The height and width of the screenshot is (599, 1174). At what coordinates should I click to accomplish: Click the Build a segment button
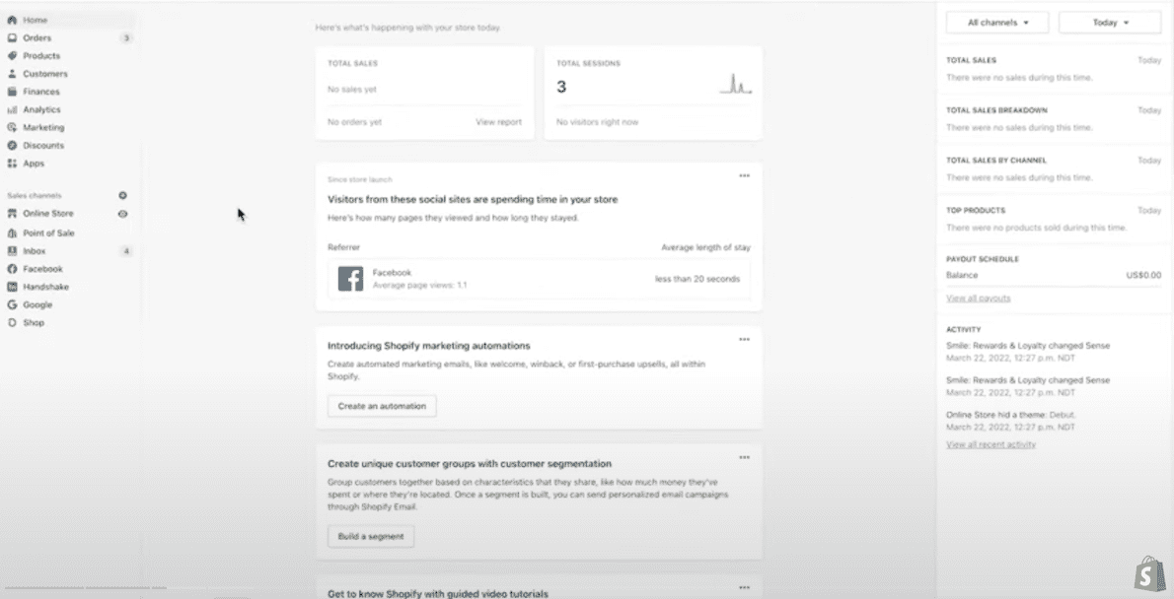371,536
